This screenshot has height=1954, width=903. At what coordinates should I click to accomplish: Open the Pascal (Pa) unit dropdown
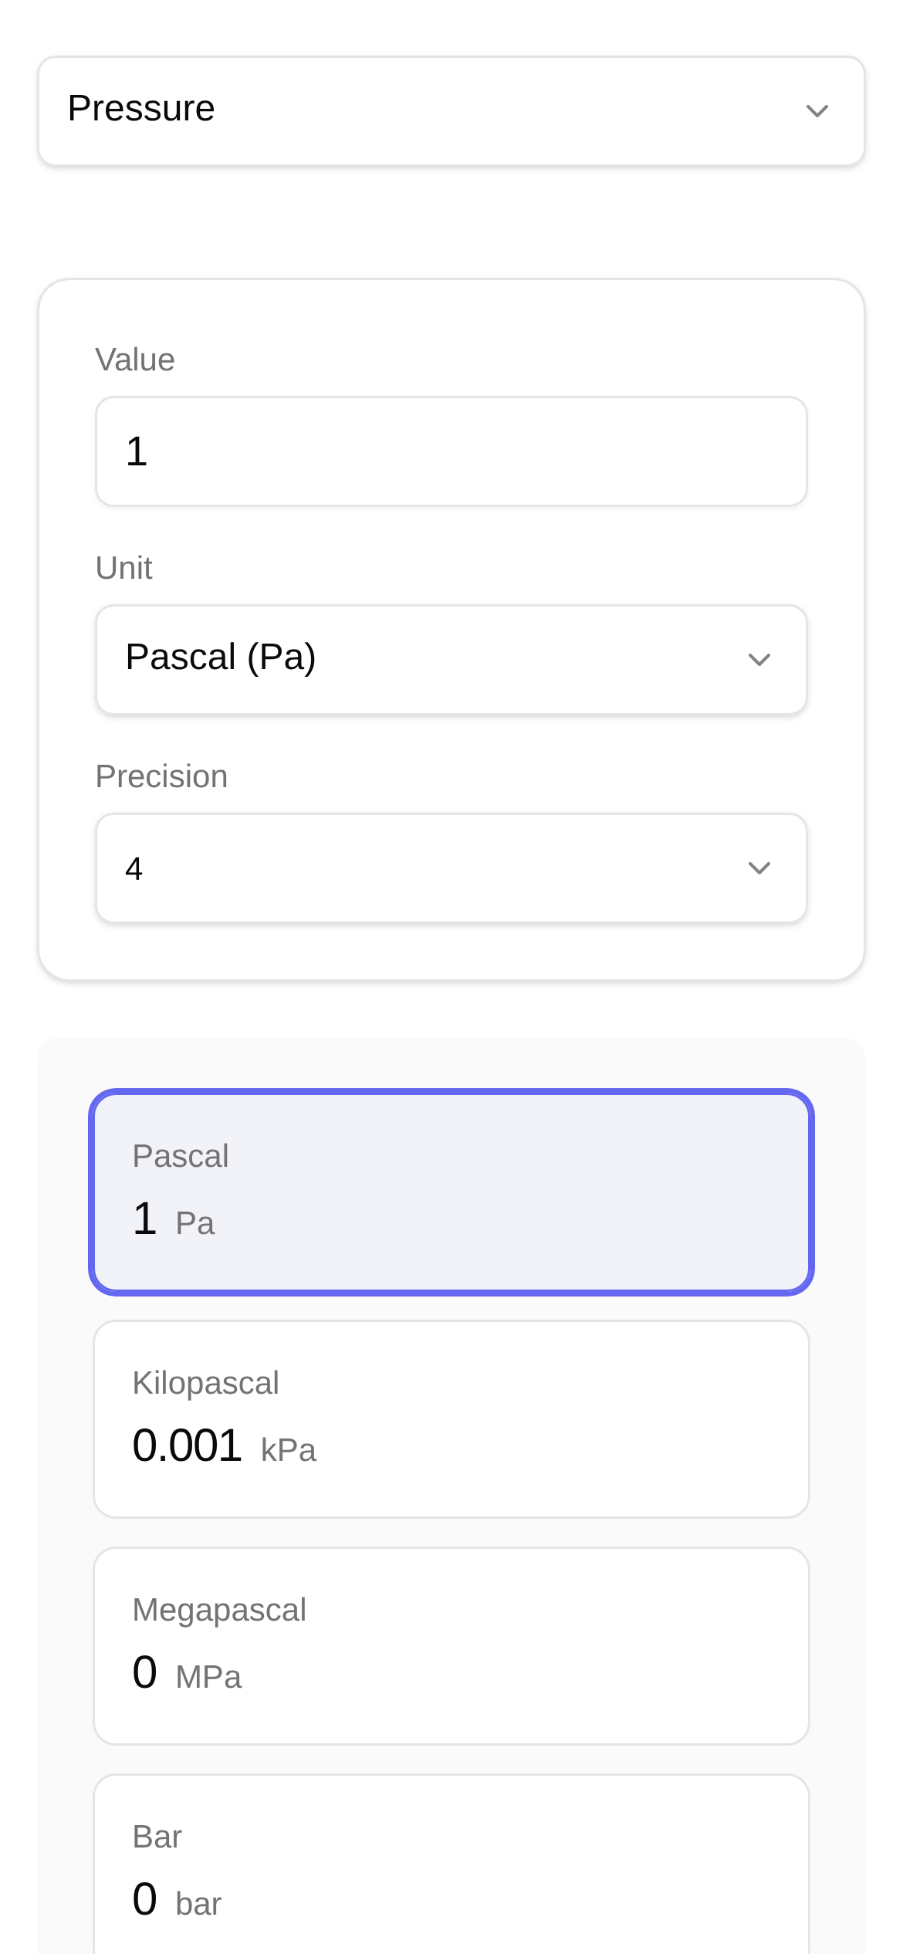pos(451,660)
